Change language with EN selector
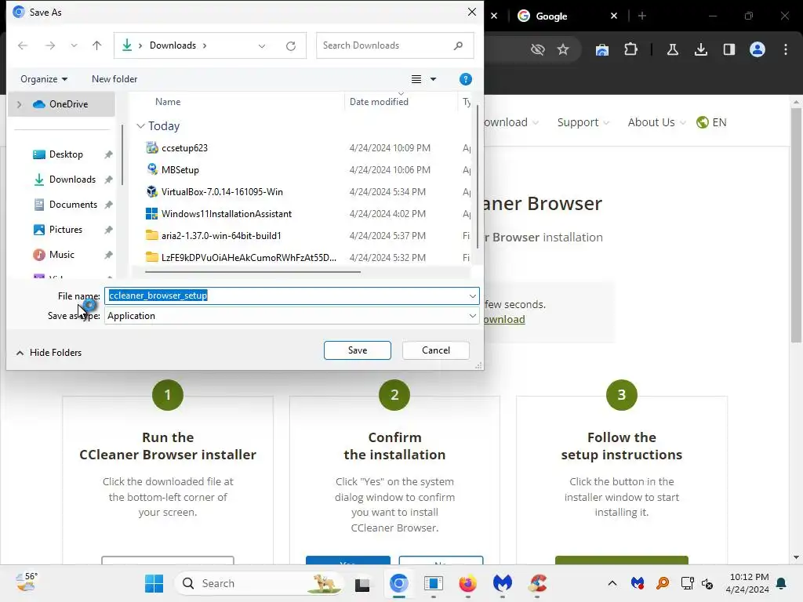This screenshot has width=803, height=602. coord(711,122)
